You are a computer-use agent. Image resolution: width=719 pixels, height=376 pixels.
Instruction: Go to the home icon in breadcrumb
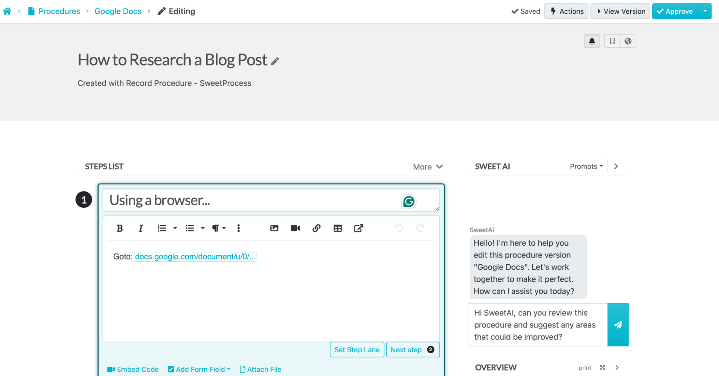click(x=7, y=11)
